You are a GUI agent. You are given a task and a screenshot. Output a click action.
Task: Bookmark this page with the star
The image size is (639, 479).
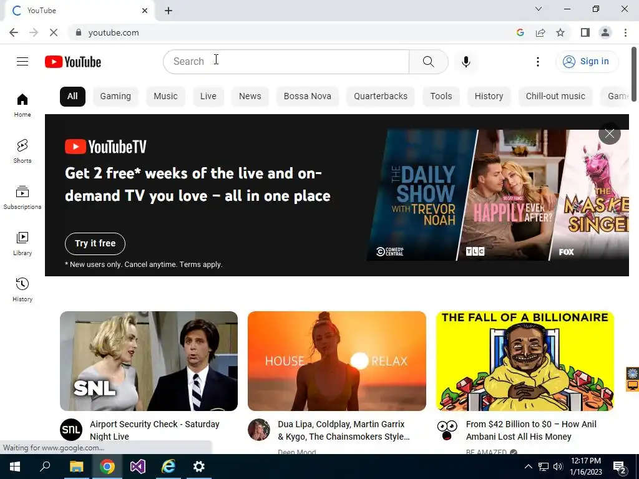(x=560, y=32)
